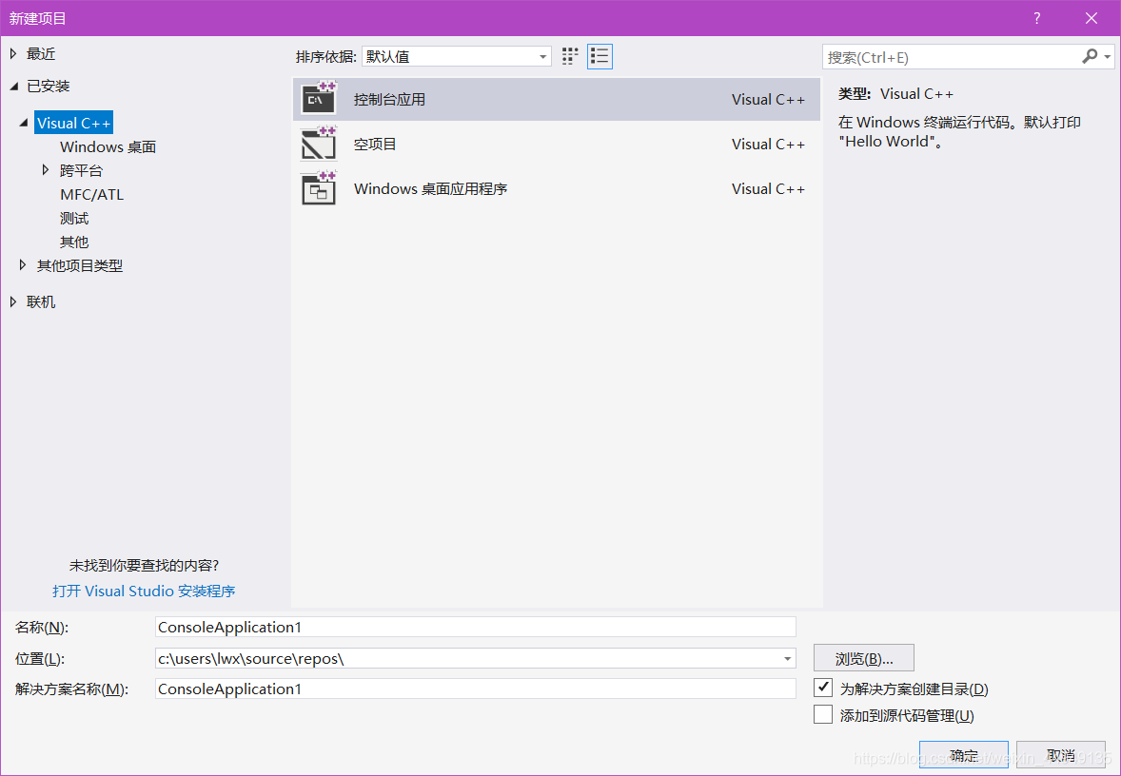This screenshot has width=1121, height=776.
Task: Select 其他 category
Action: 74,242
